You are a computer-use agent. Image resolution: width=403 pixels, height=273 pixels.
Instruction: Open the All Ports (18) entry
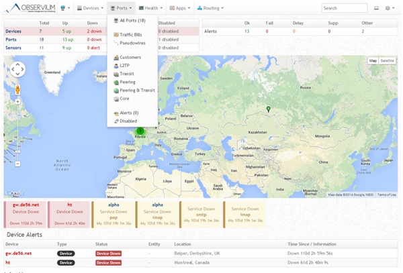coord(132,21)
